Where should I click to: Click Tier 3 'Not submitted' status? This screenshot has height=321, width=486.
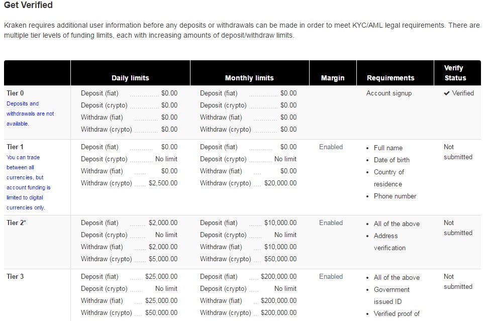coord(458,281)
